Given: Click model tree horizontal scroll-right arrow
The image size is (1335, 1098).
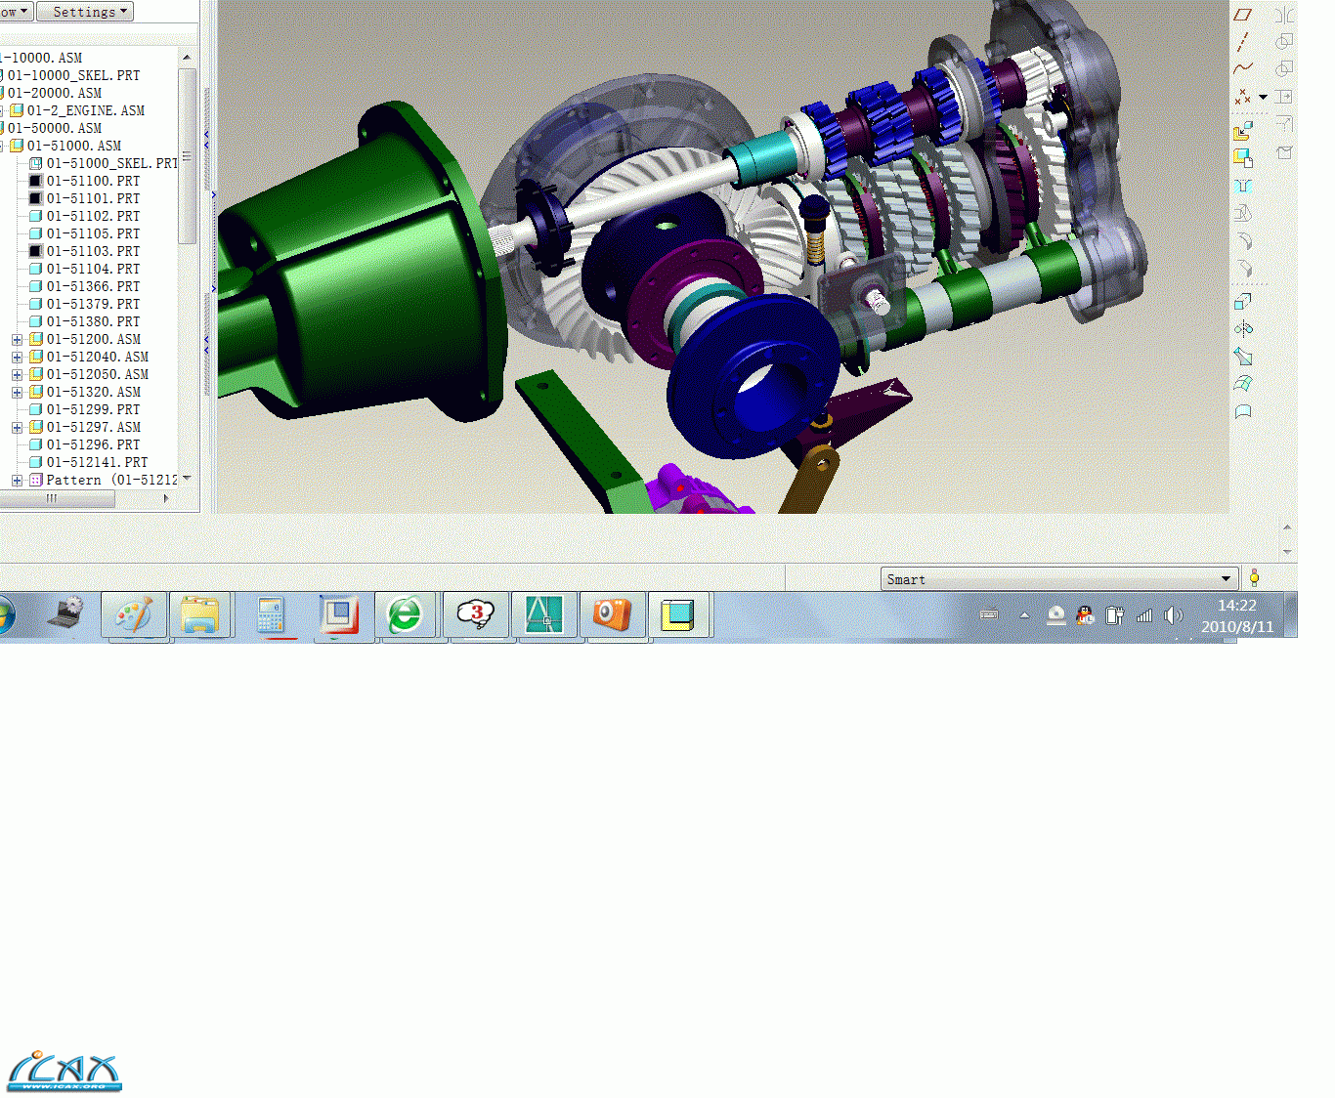Looking at the screenshot, I should pyautogui.click(x=166, y=498).
